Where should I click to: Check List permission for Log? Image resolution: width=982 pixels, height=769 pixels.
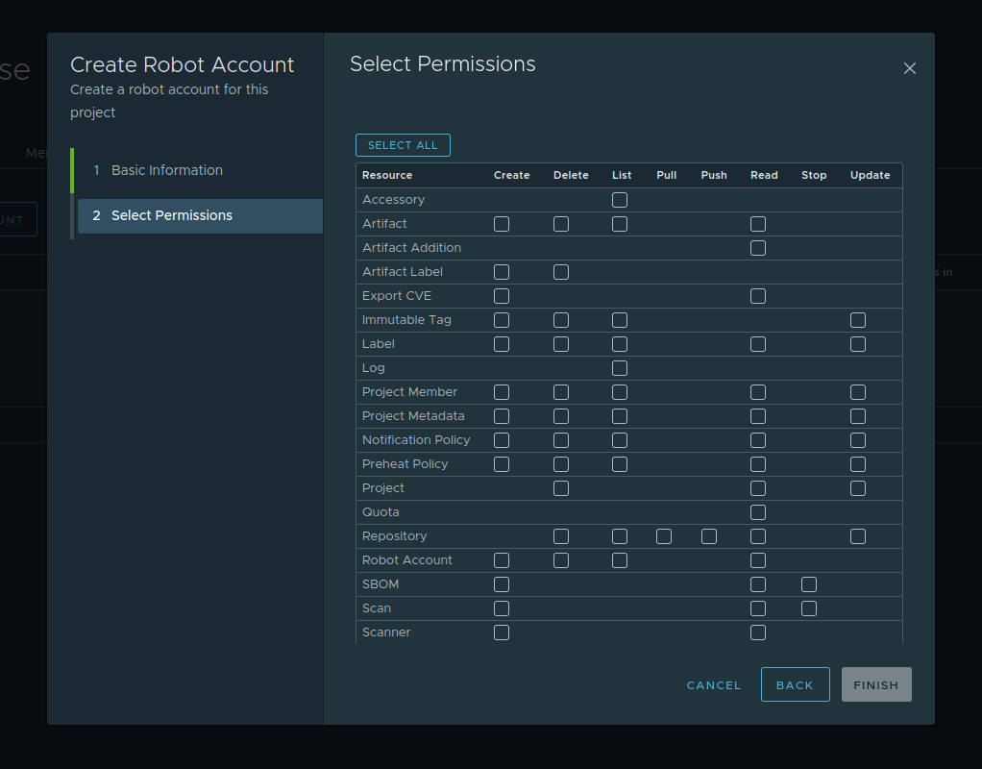pyautogui.click(x=620, y=368)
